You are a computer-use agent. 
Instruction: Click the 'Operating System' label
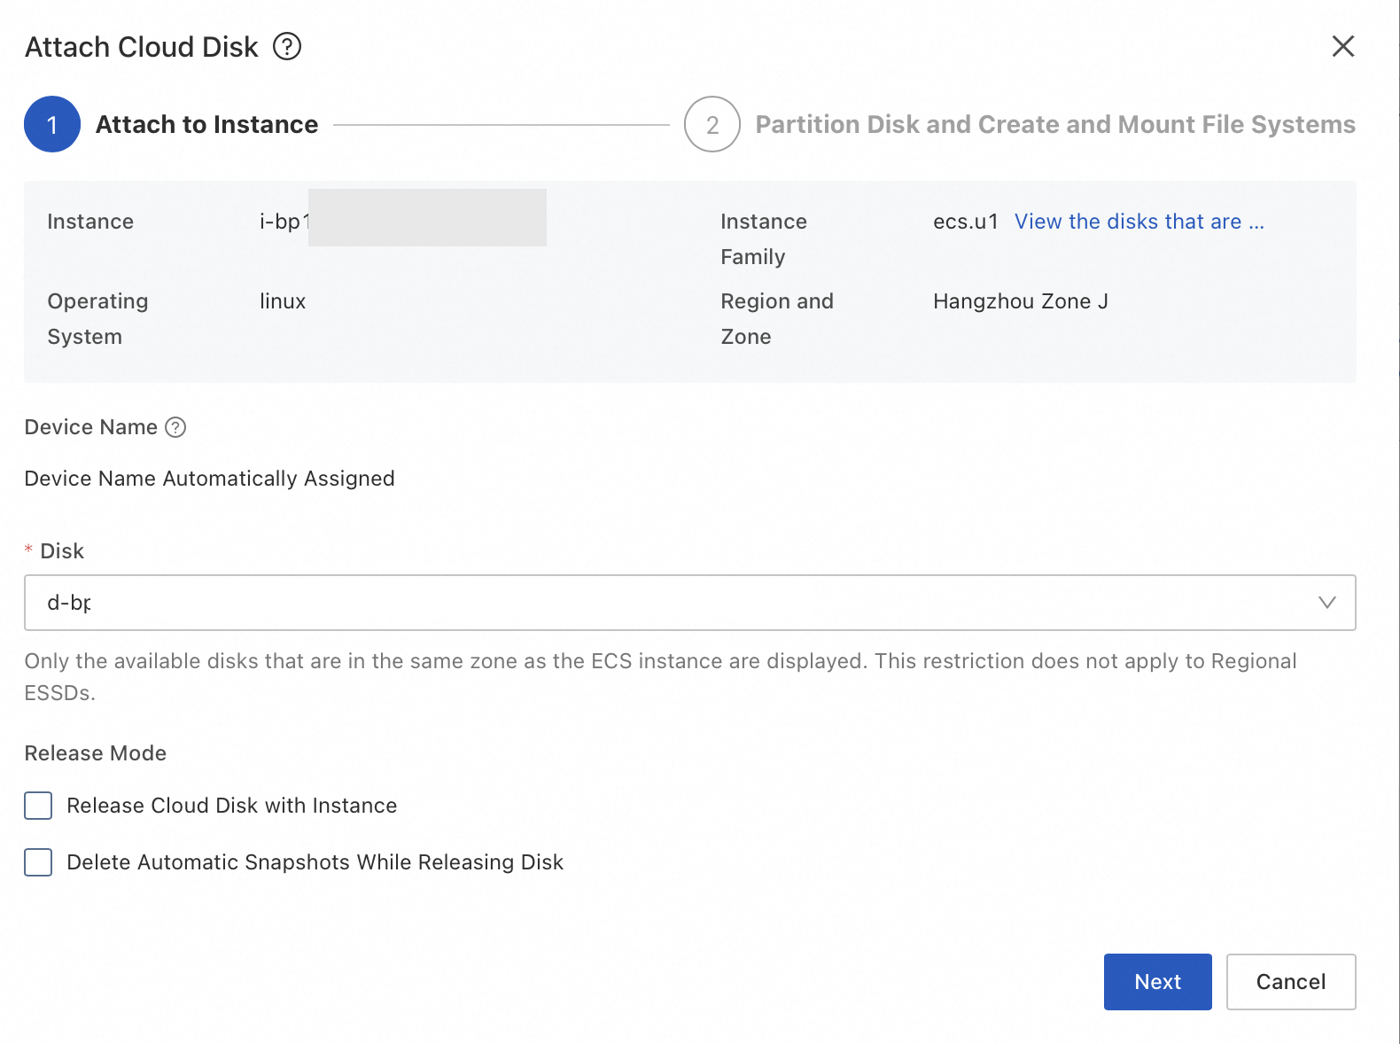[97, 319]
